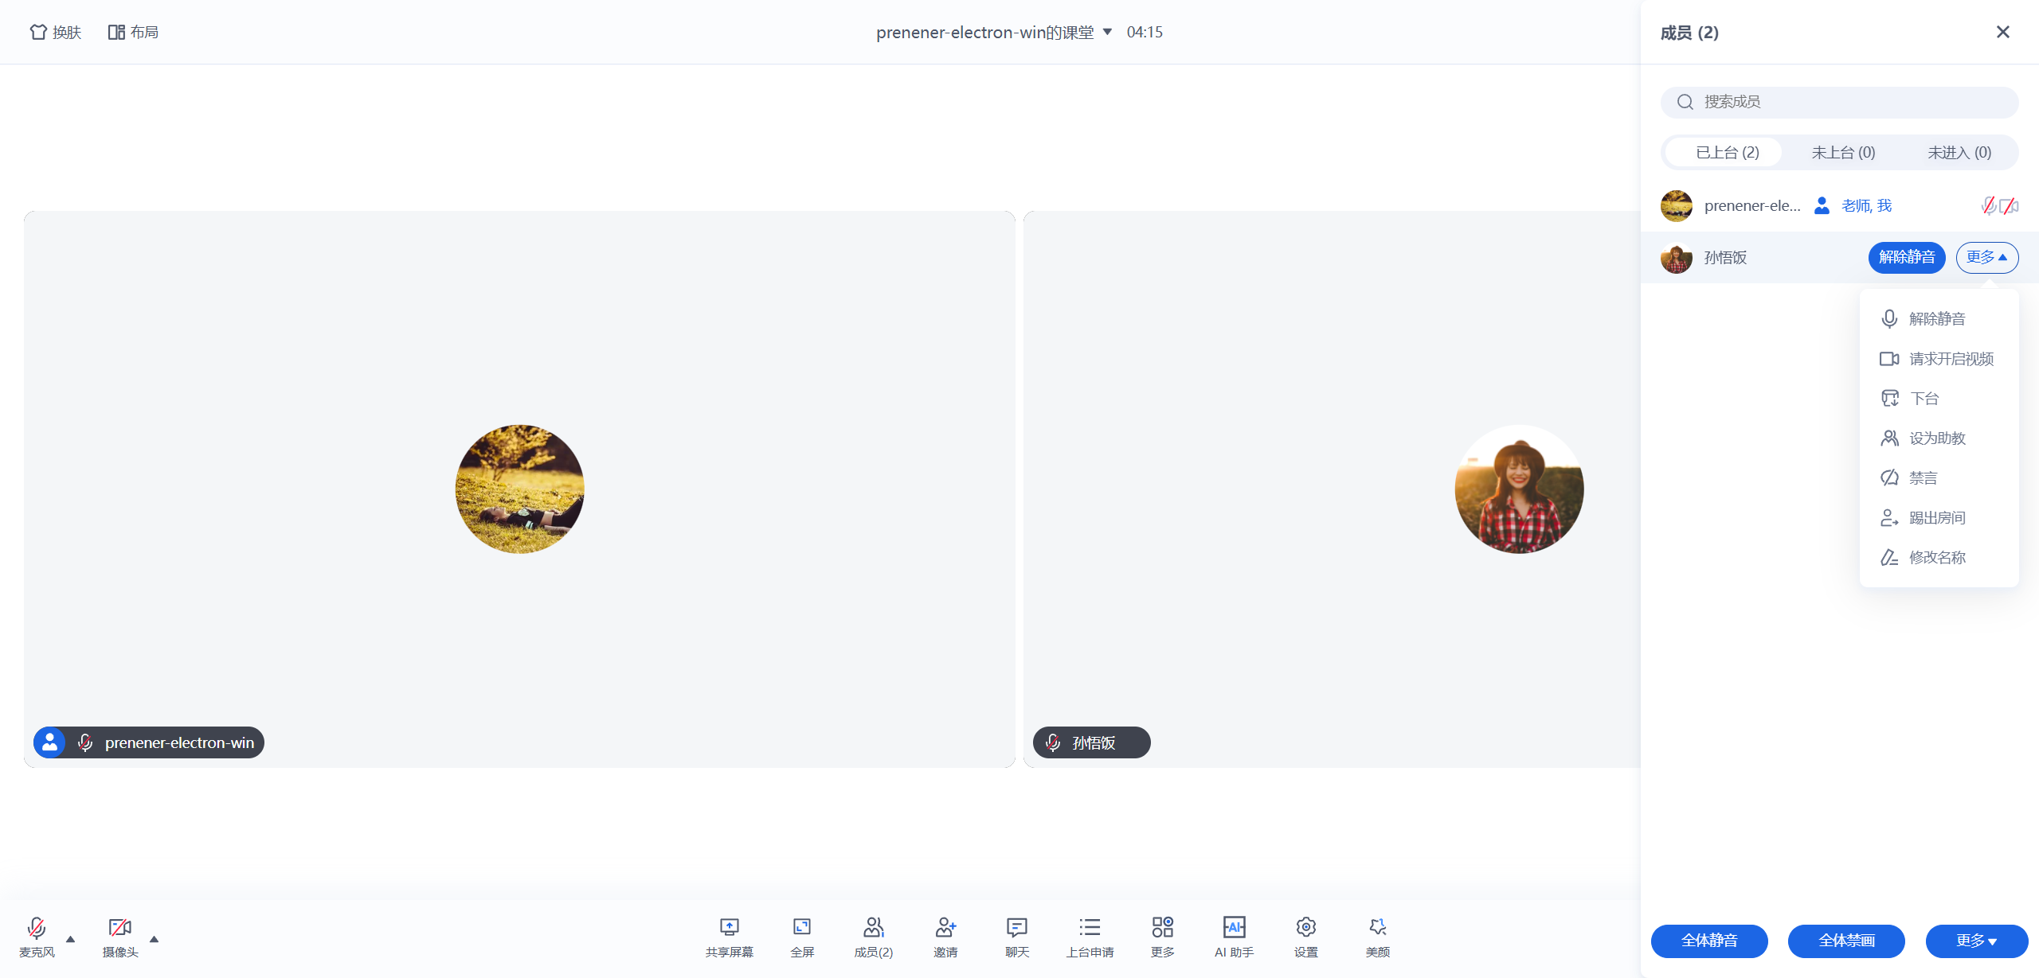Screen dimensions: 2039x978
Task: Switch to the 未上台 (0) tab
Action: [x=1843, y=152]
